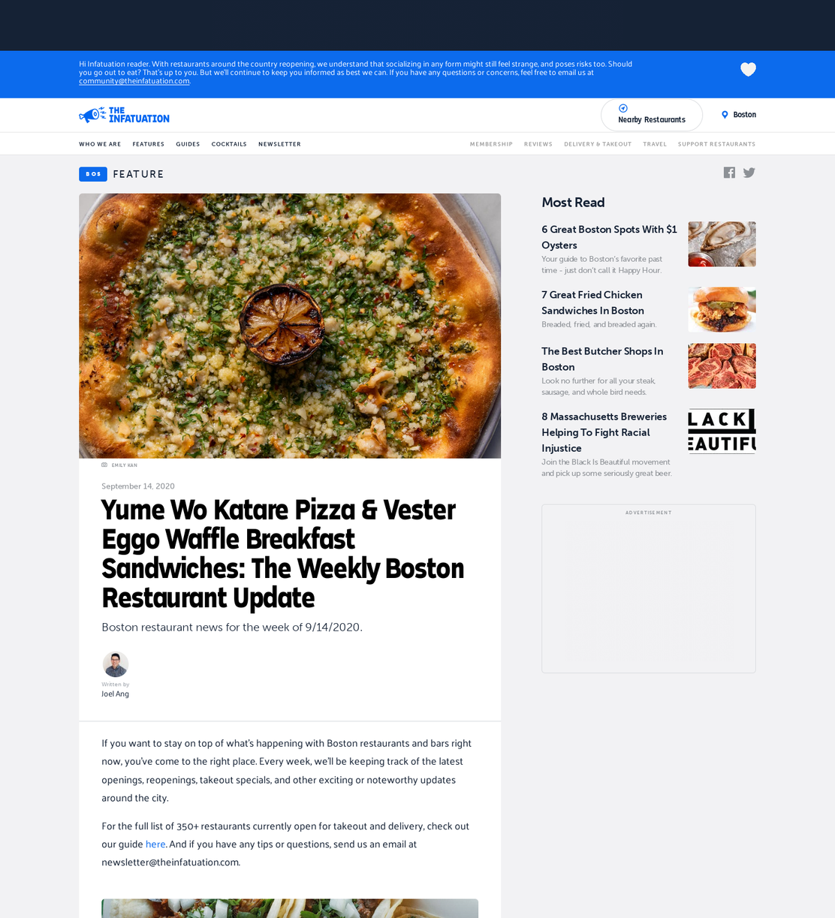Open Support Restaurants page
Screen dimensions: 835x918
[x=716, y=144]
